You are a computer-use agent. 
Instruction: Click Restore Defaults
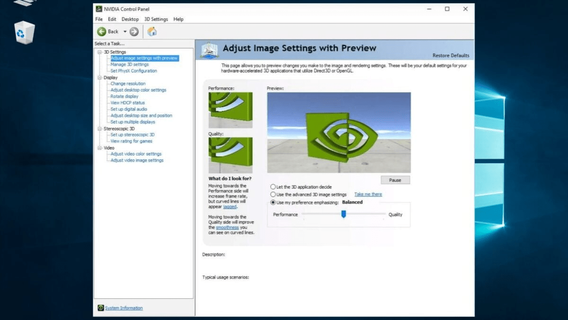(x=451, y=55)
